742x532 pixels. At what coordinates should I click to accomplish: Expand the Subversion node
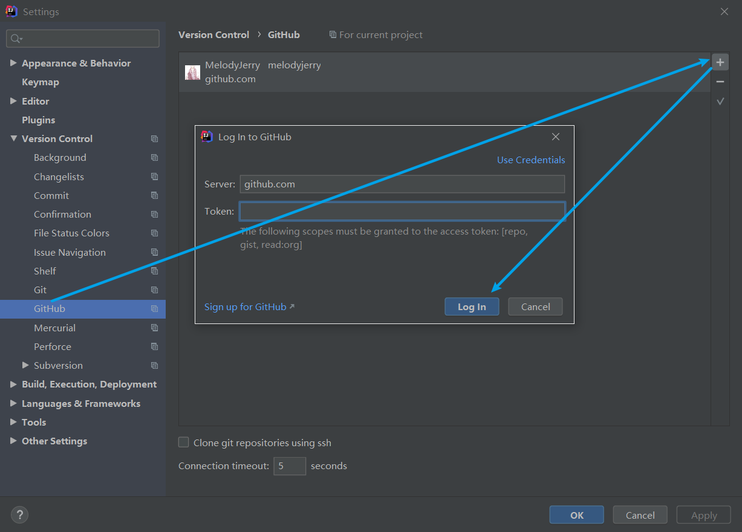25,365
